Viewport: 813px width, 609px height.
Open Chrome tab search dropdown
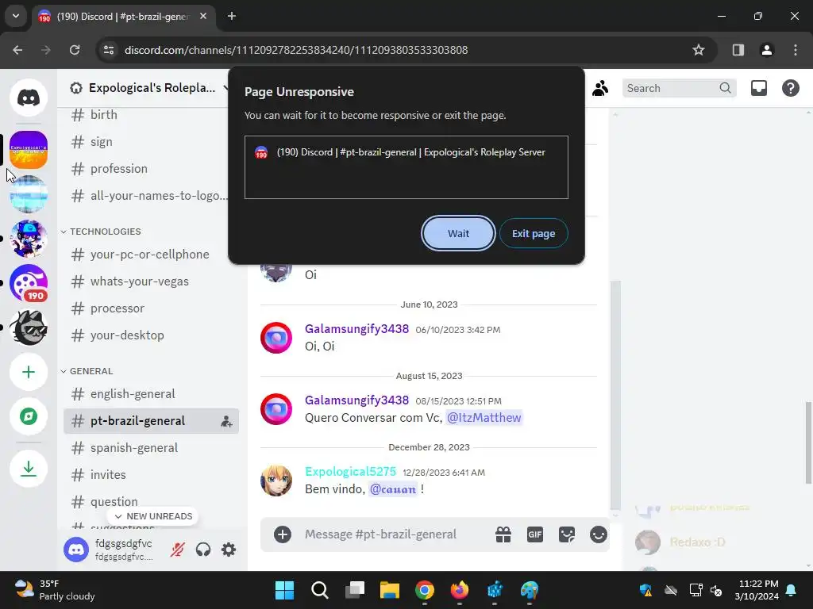(16, 16)
